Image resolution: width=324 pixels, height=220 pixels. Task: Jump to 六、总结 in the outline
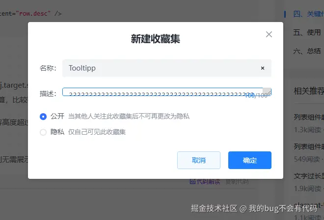307,51
